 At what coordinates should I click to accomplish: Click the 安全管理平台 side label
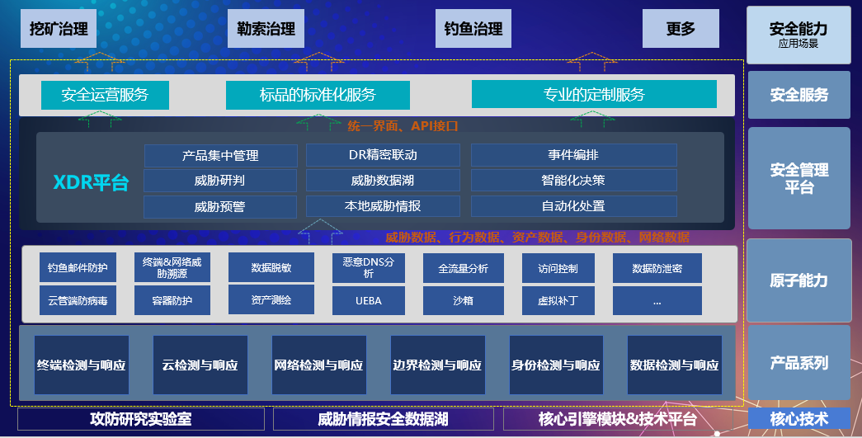click(x=798, y=178)
